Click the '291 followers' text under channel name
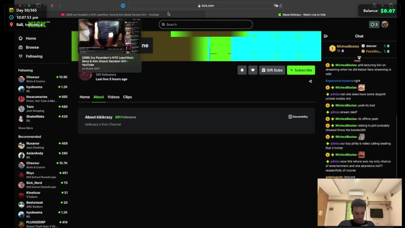405x228 pixels. pyautogui.click(x=106, y=74)
